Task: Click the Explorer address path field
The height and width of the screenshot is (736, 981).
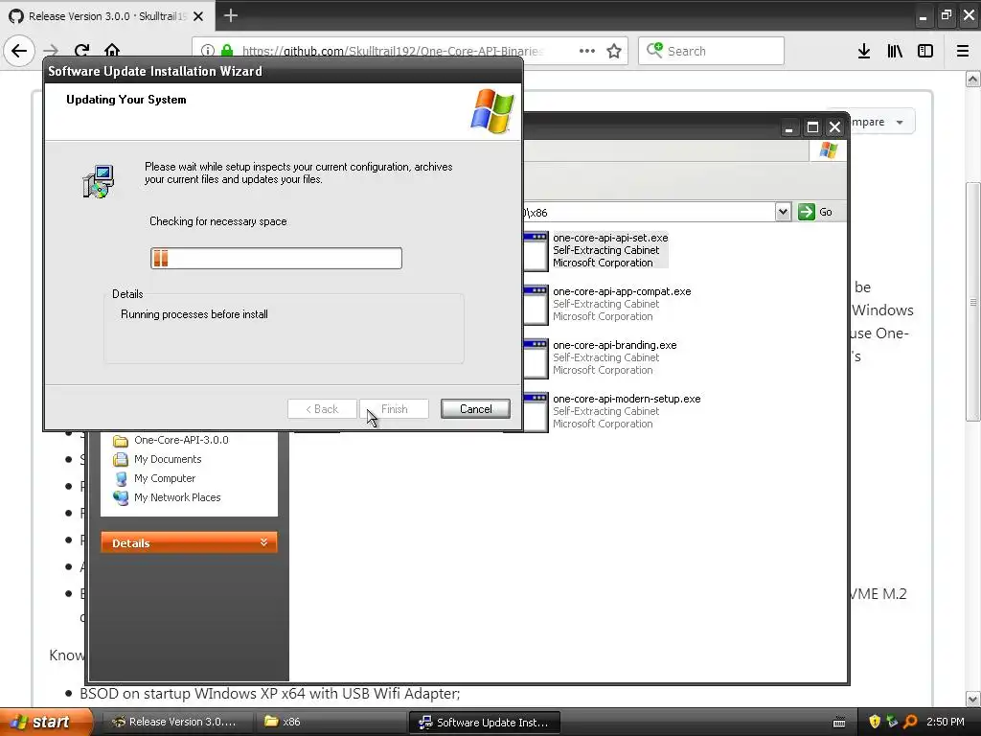Action: pos(649,212)
